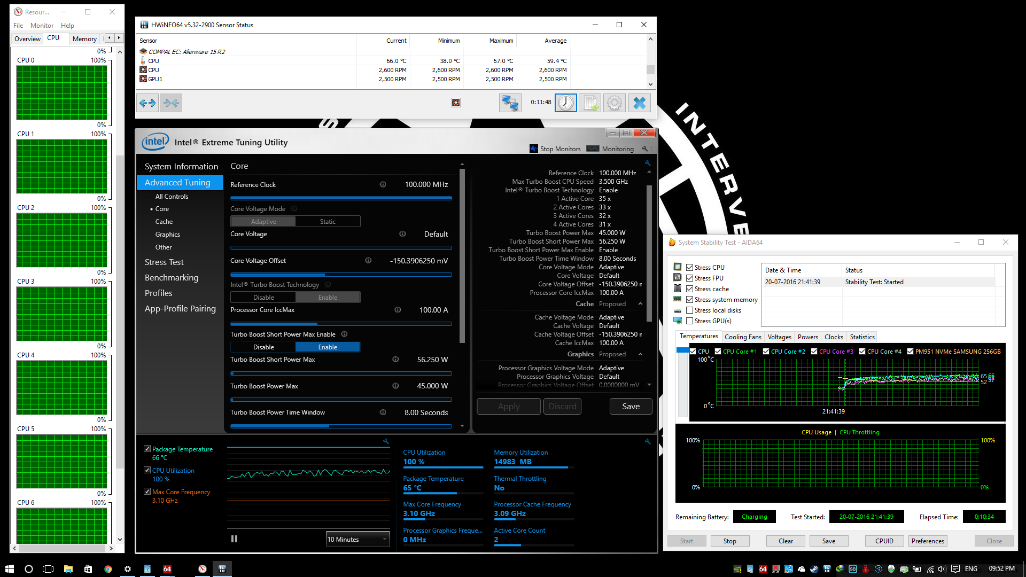The height and width of the screenshot is (577, 1026).
Task: Click HWiNFO expand columns arrows button
Action: (x=147, y=103)
